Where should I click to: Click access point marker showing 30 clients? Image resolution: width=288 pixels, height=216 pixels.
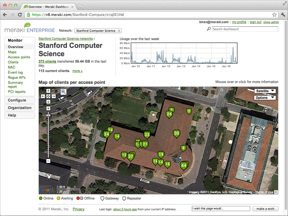click(x=177, y=134)
